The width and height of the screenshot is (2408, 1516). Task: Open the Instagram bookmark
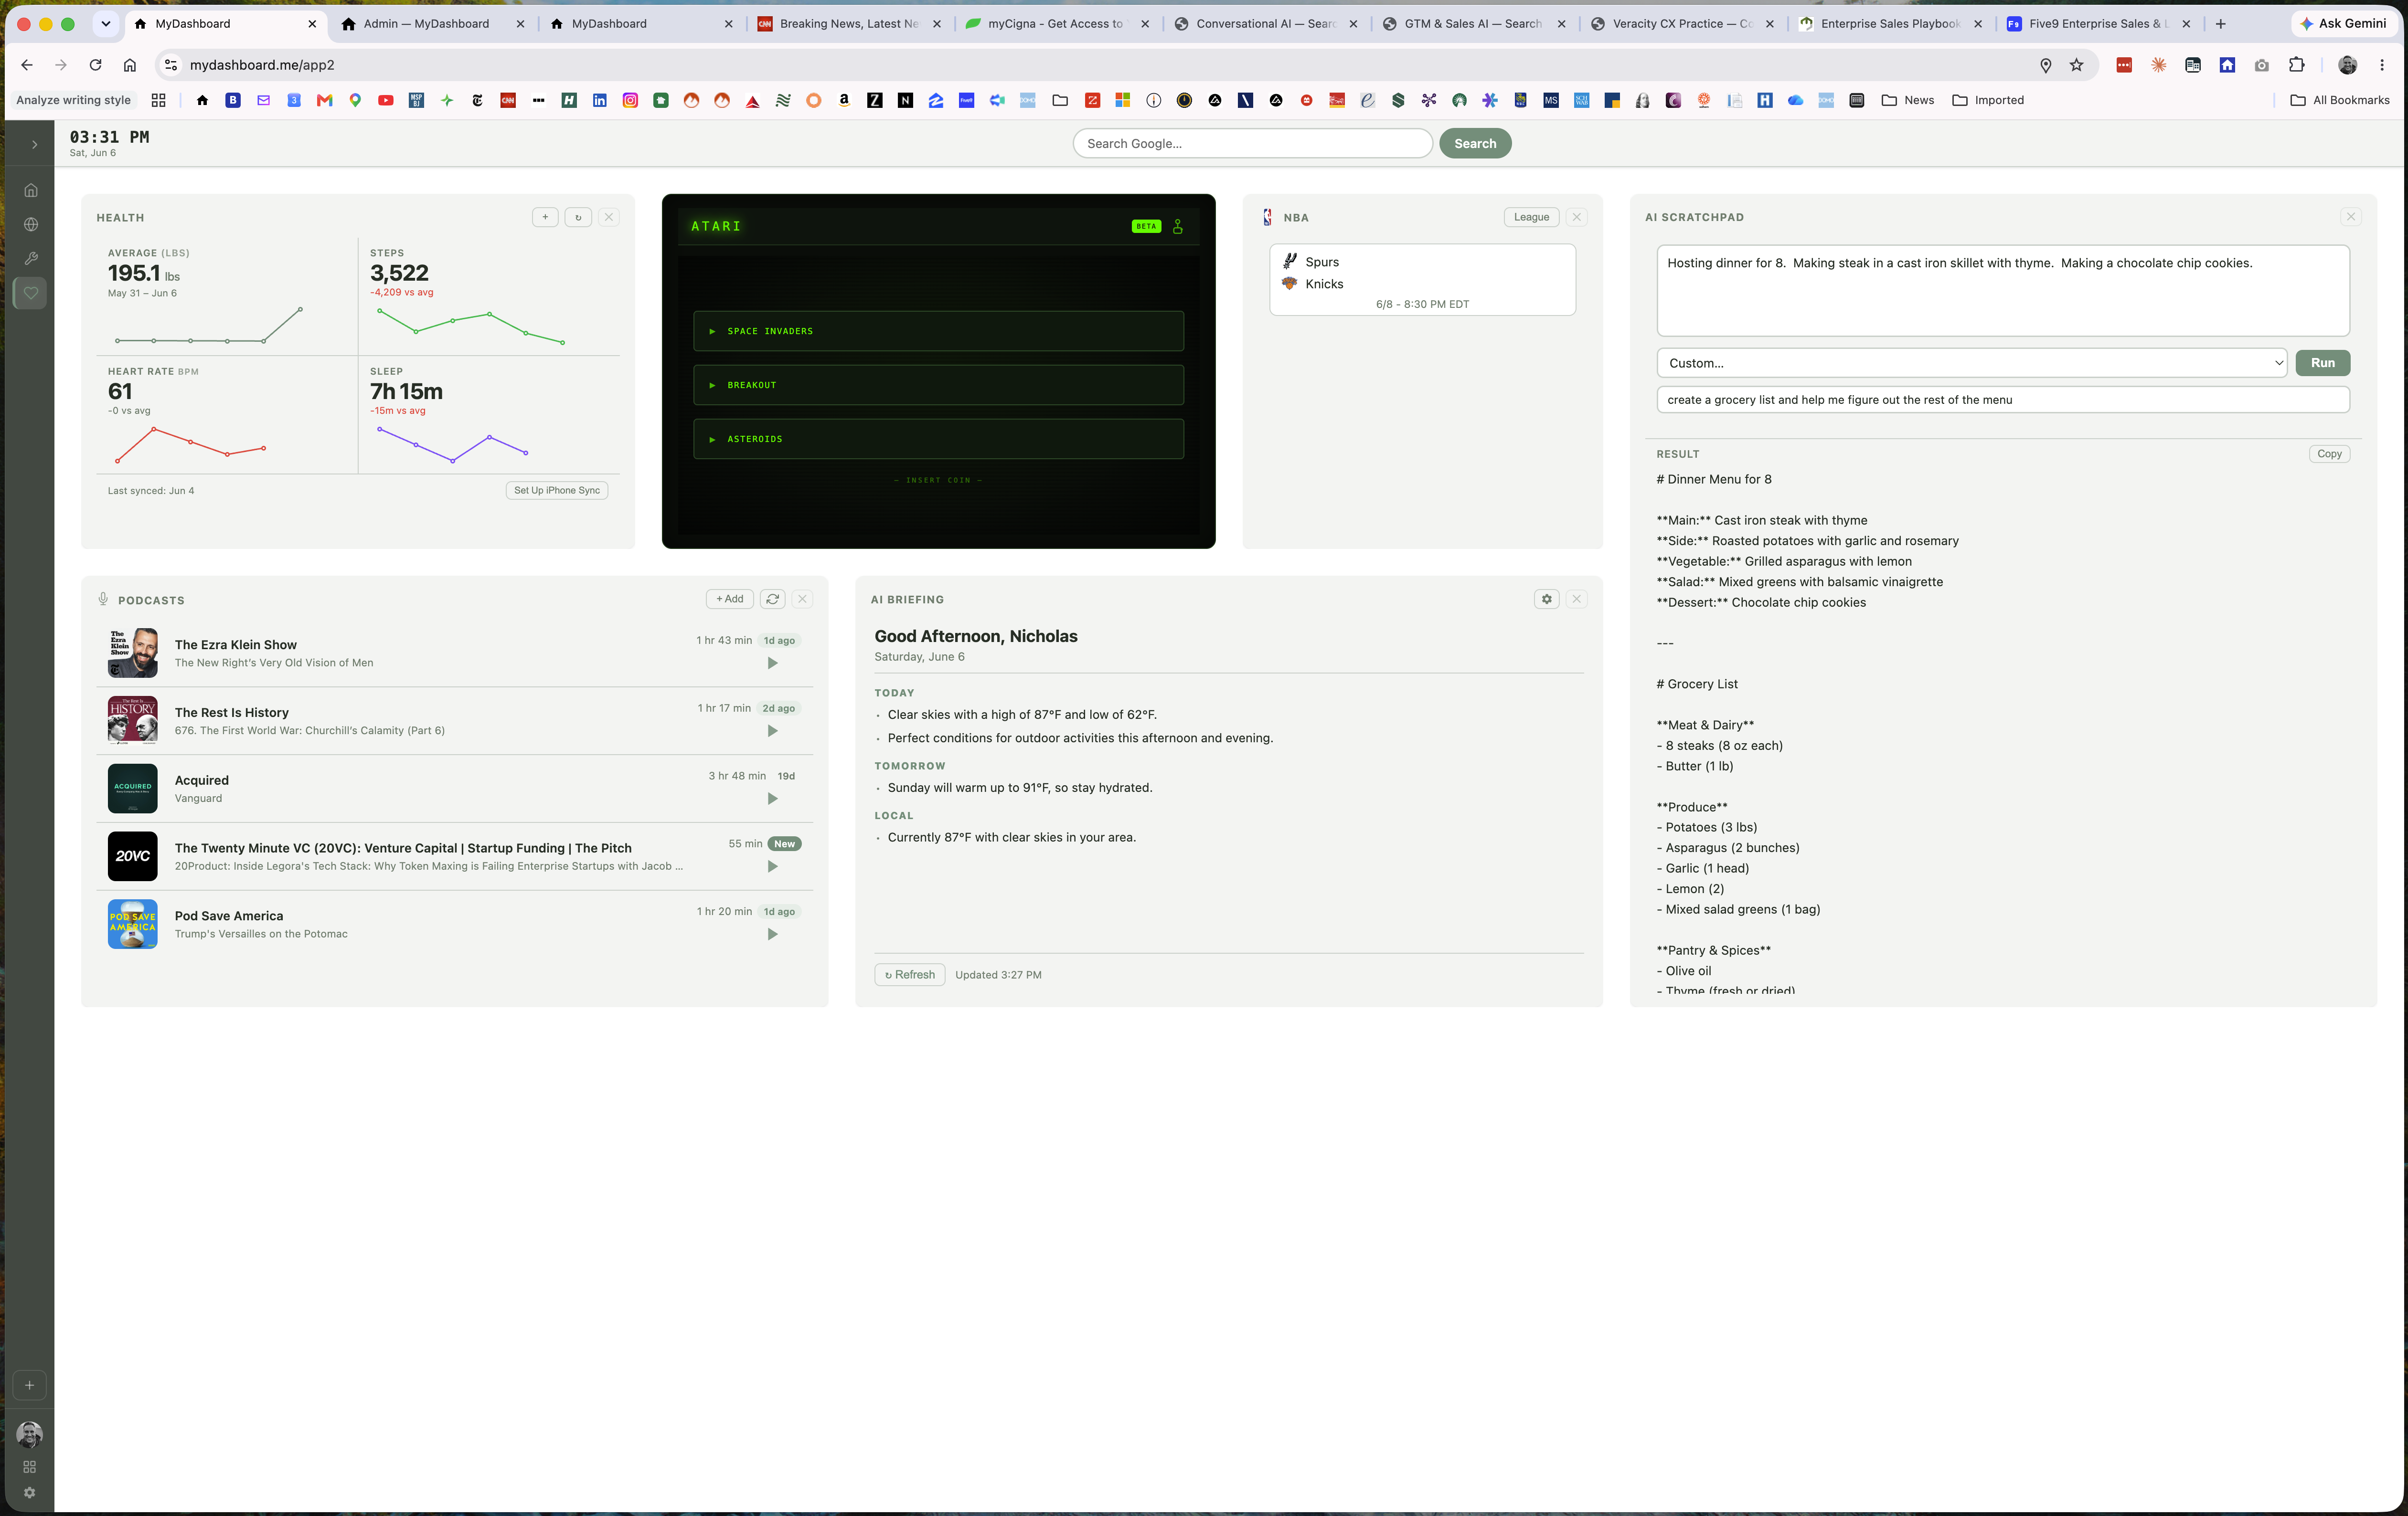click(x=630, y=100)
